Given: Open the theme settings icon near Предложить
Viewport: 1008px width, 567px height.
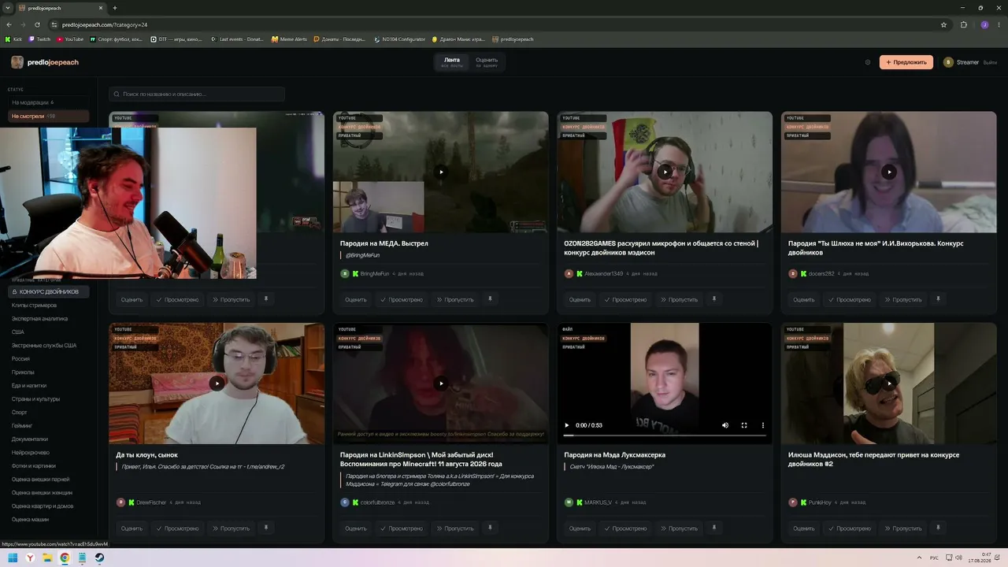Looking at the screenshot, I should coord(868,62).
